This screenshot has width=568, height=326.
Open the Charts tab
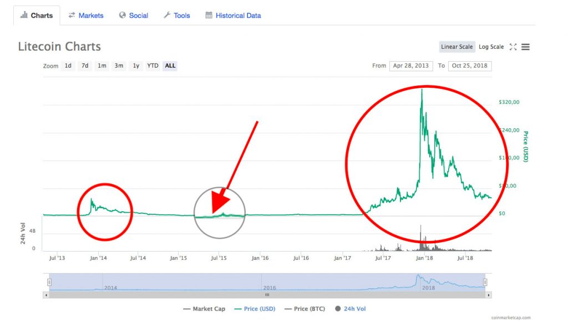click(37, 16)
